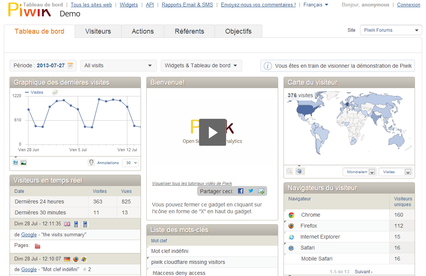Click Australia on the visitor map
The width and height of the screenshot is (426, 276).
tap(396, 141)
